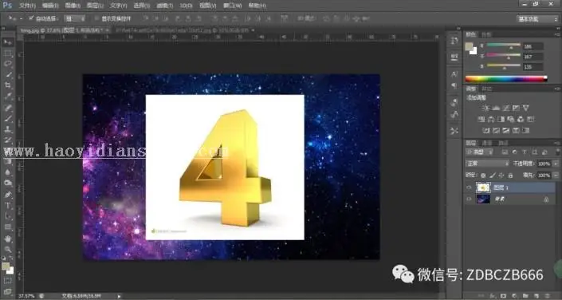Open the workspace switcher dropdown
Screen dimensions: 562x300
click(537, 19)
